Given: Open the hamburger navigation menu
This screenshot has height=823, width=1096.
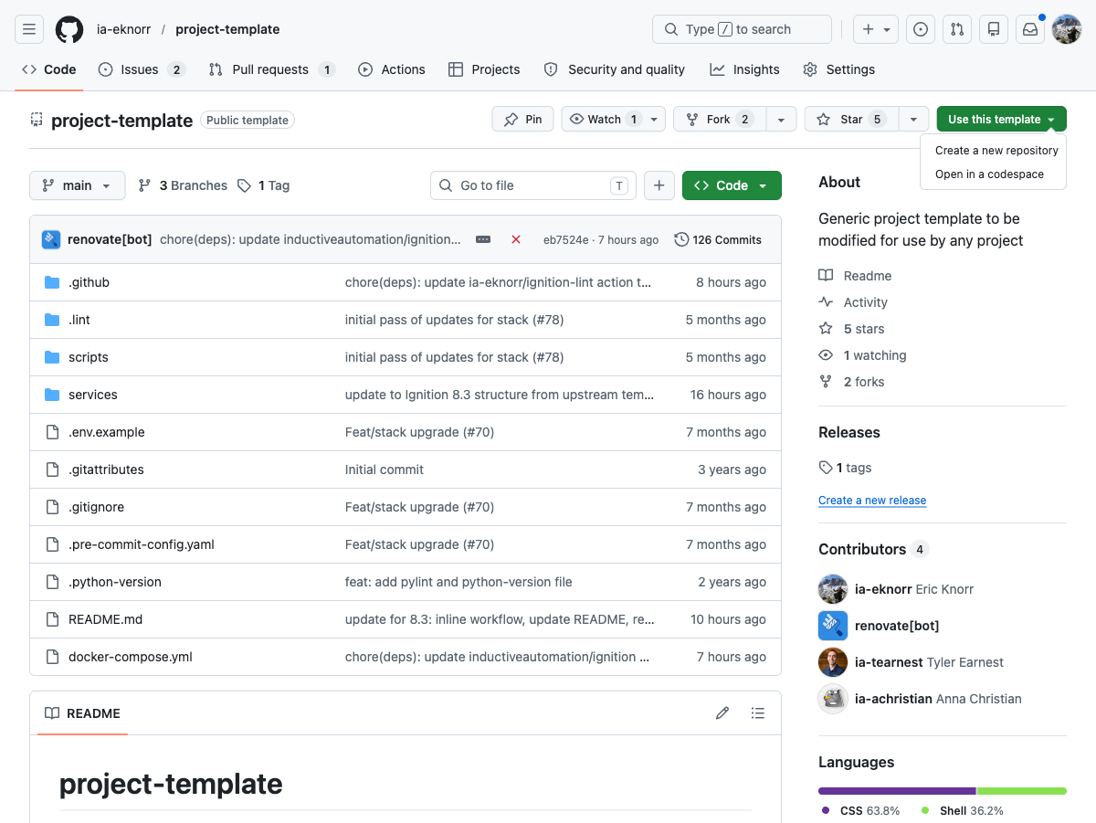Looking at the screenshot, I should tap(29, 29).
